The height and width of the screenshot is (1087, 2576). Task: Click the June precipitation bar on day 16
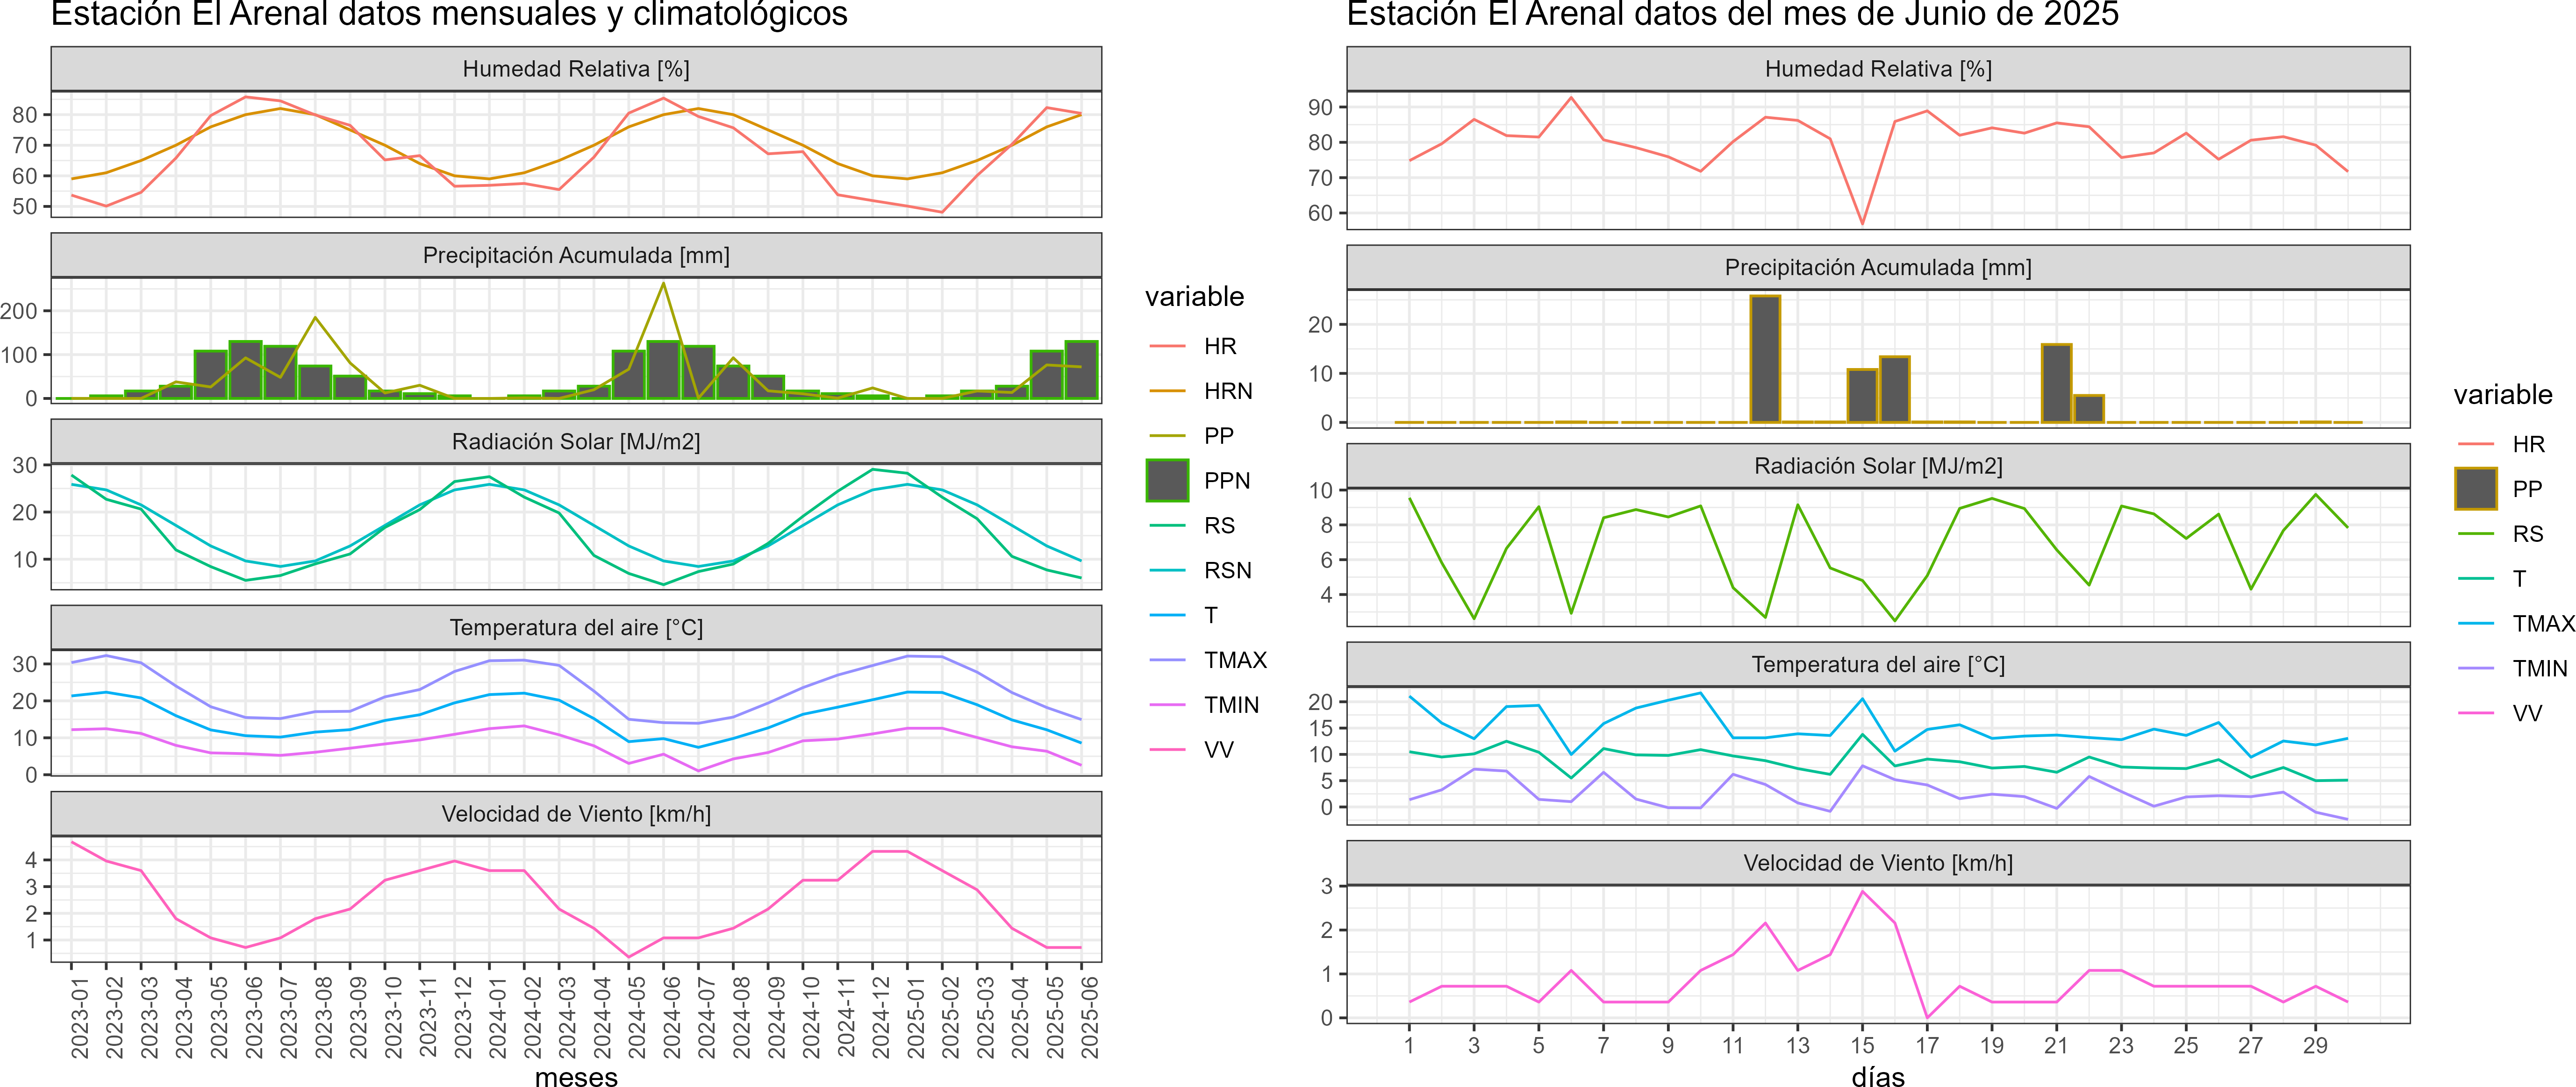pos(1895,390)
